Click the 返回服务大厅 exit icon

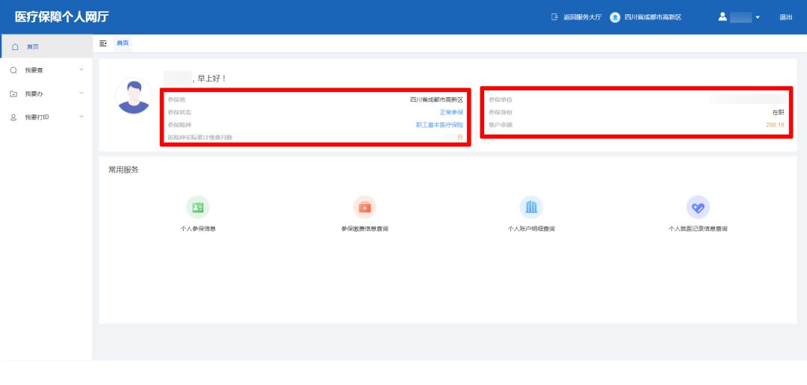pos(554,17)
